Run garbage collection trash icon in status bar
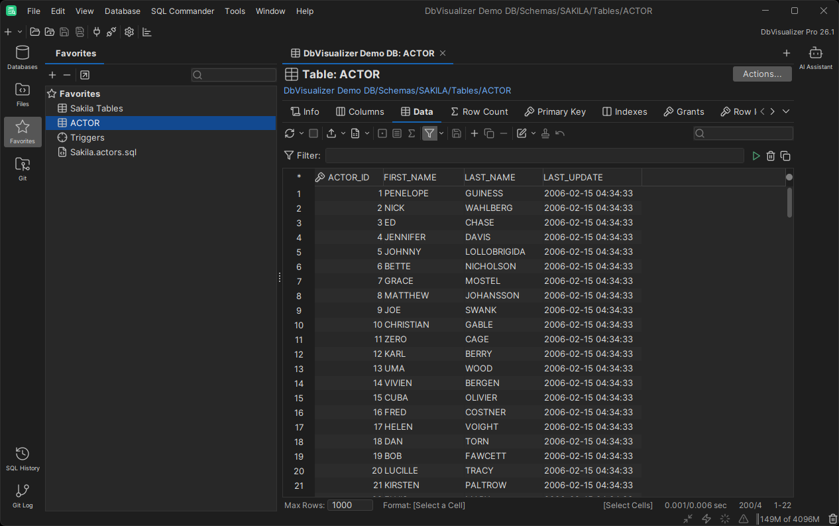 pos(832,519)
